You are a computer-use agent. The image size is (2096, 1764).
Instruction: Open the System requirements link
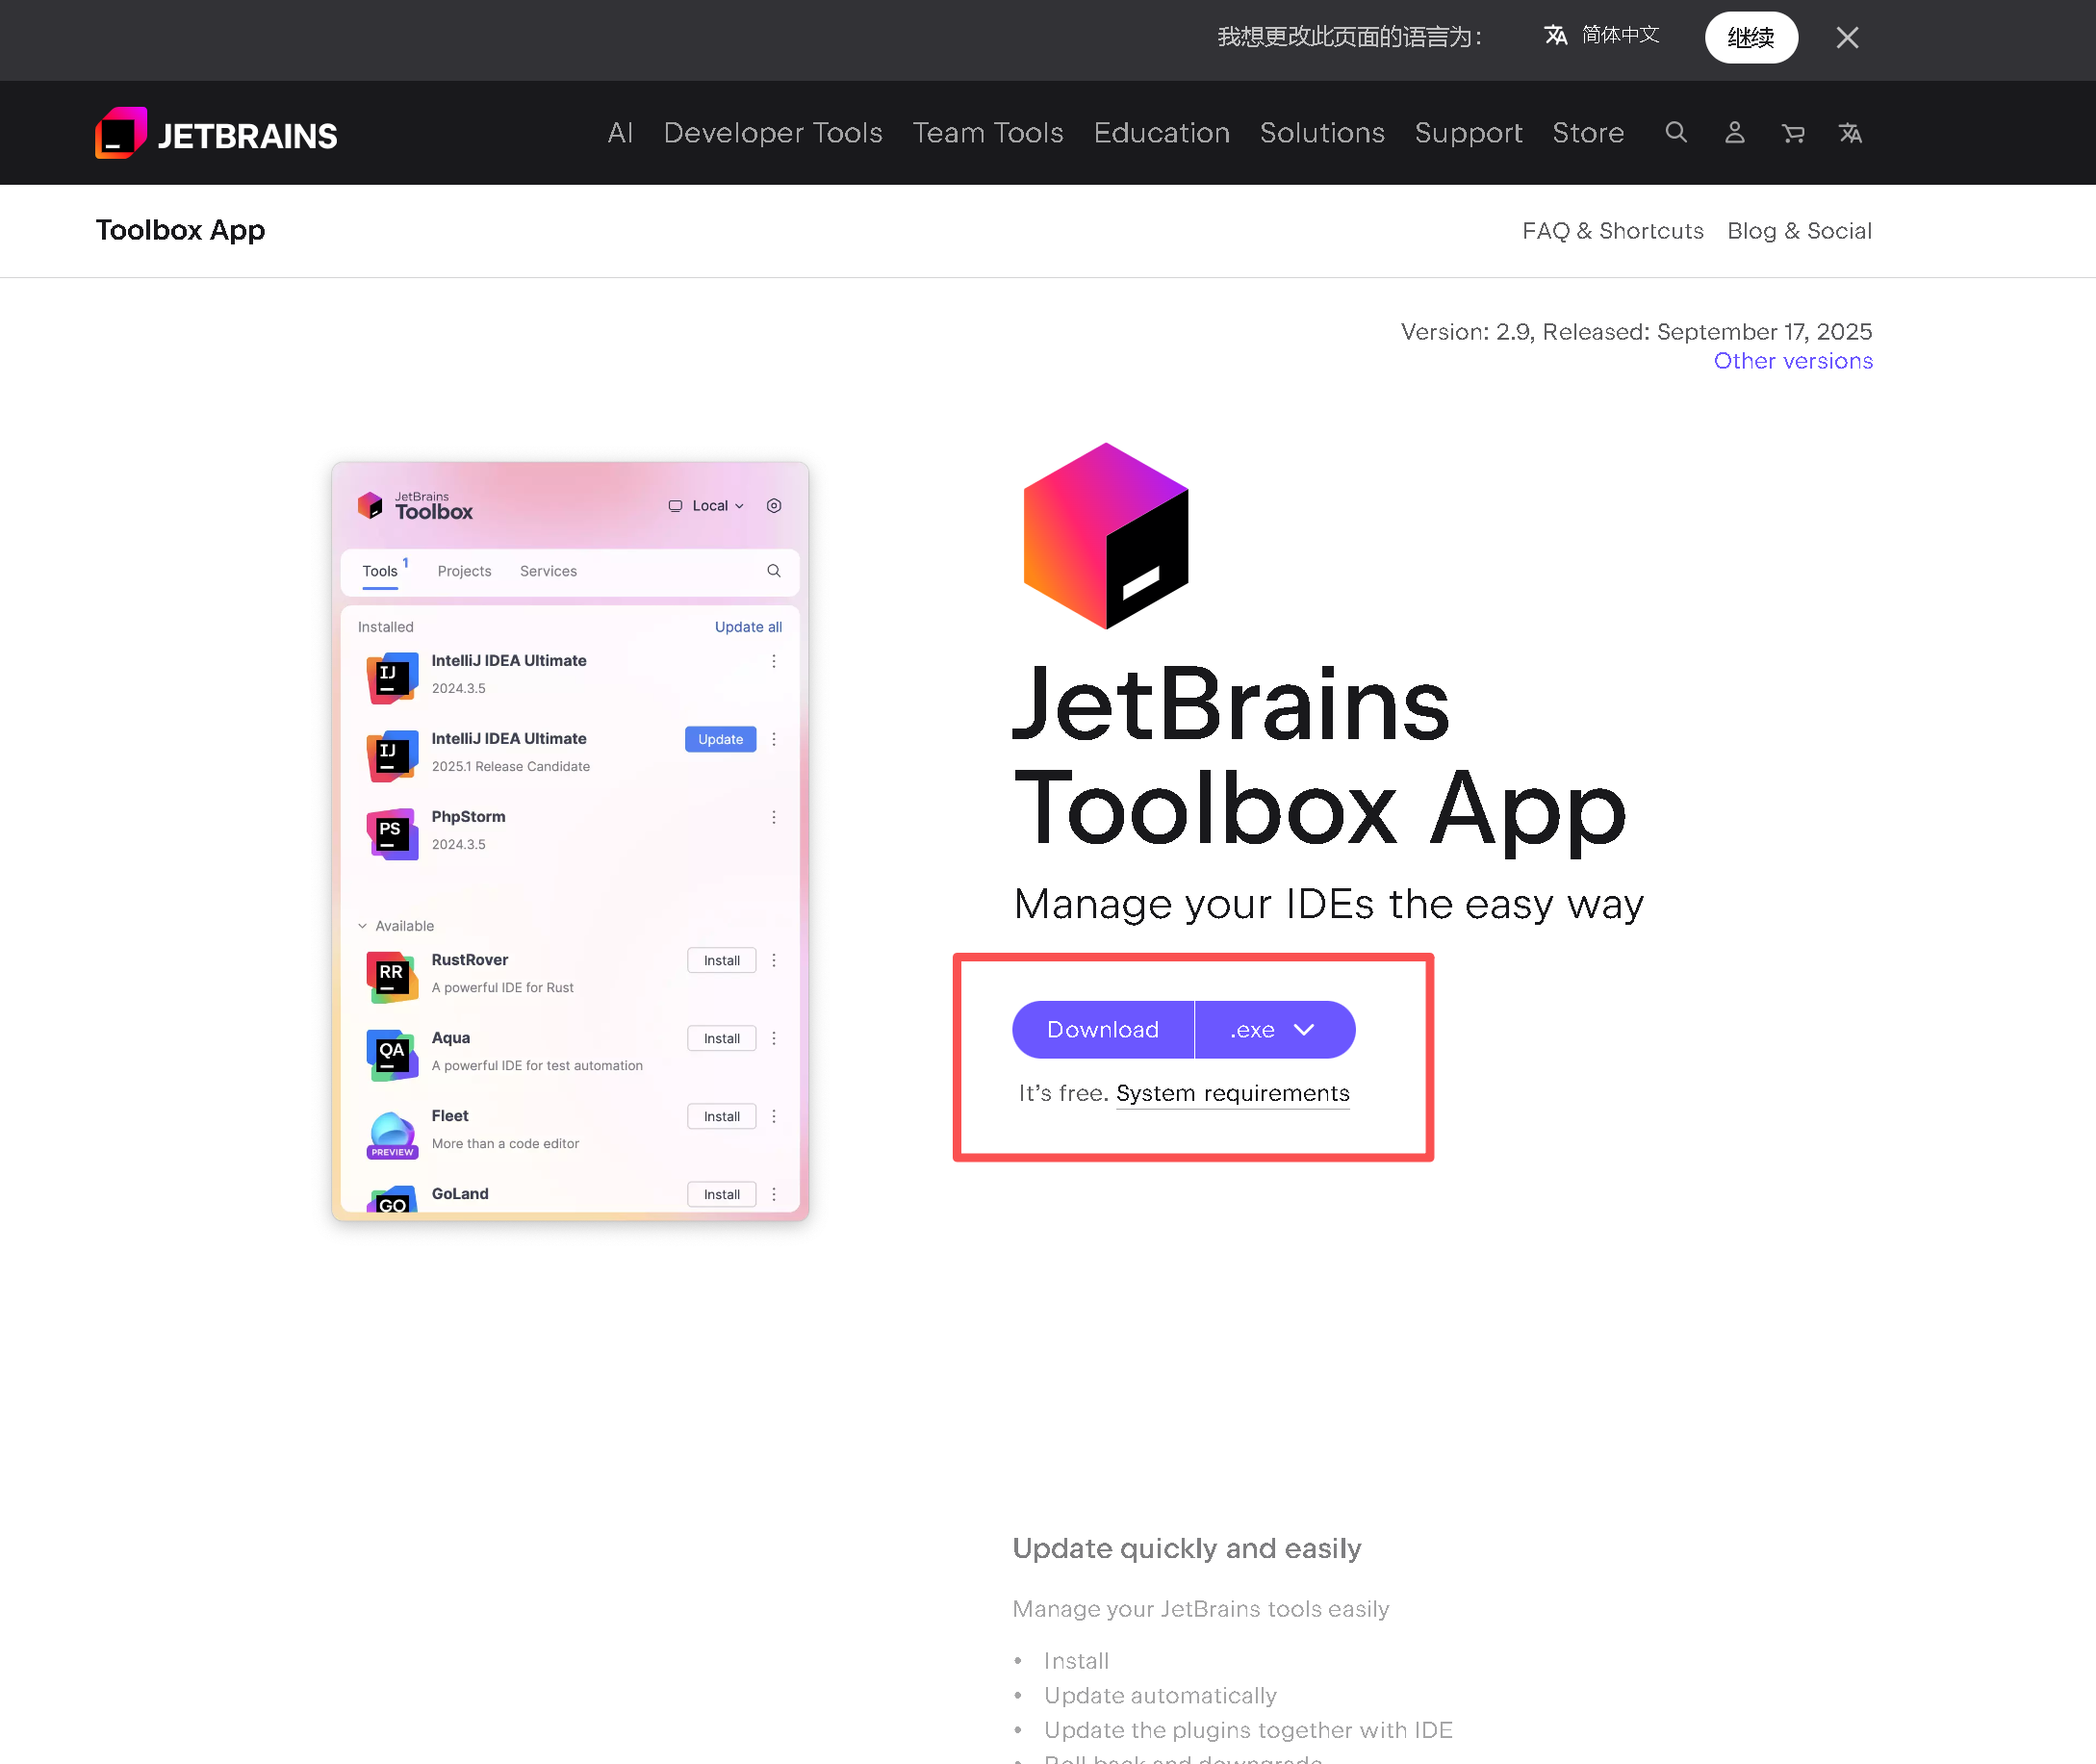tap(1232, 1094)
